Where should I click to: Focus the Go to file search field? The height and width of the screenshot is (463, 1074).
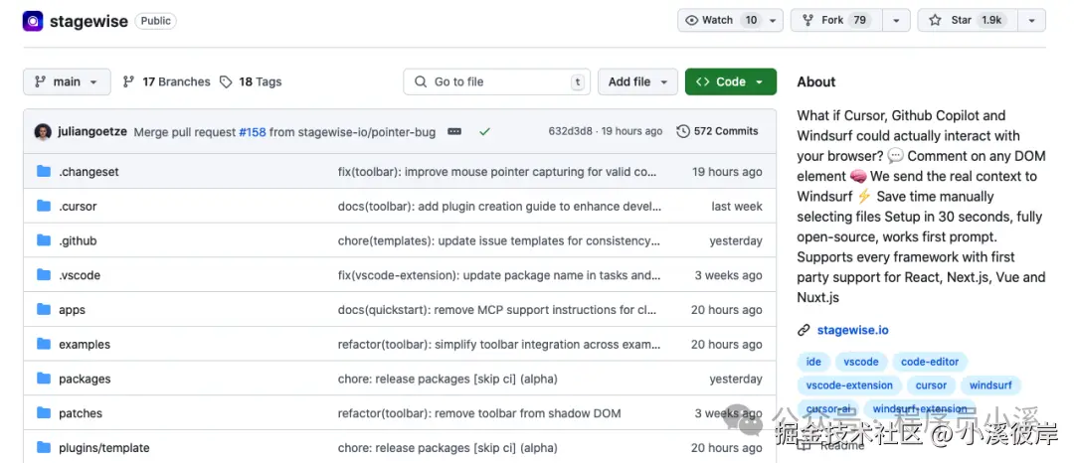click(x=494, y=81)
